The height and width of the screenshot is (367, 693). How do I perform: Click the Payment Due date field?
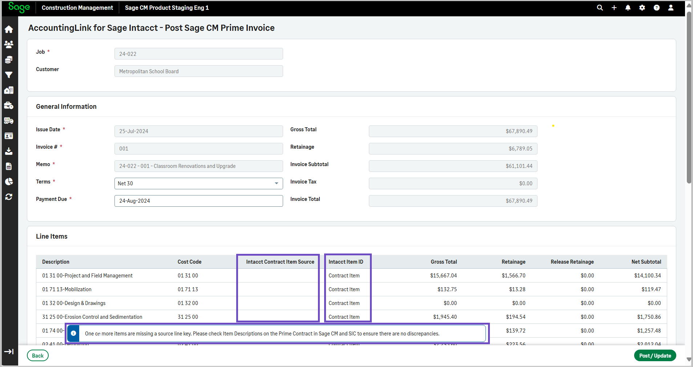198,201
